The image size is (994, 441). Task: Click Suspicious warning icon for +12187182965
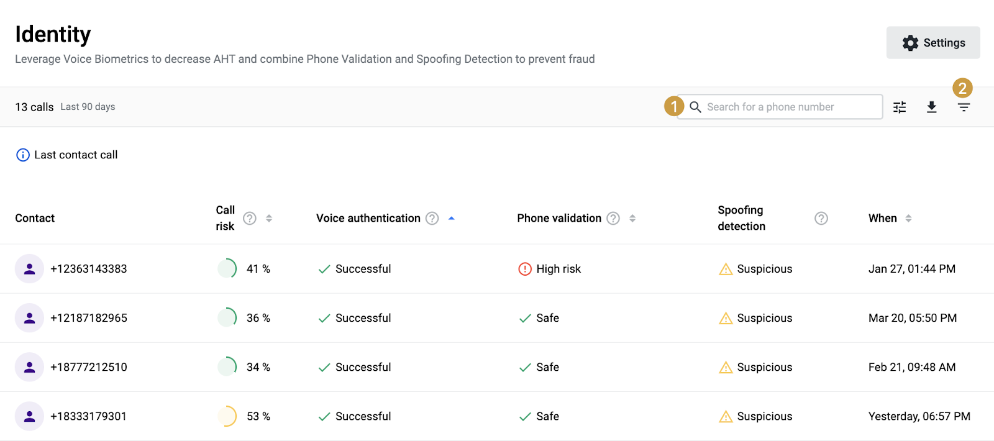(x=726, y=318)
